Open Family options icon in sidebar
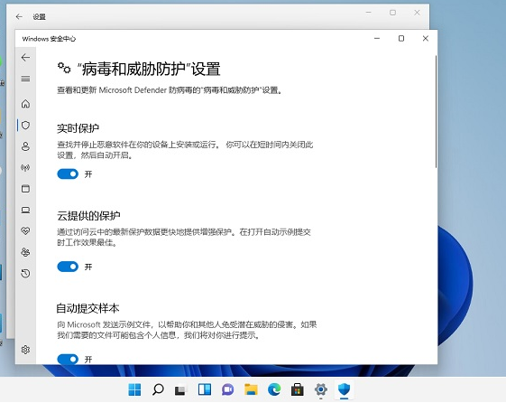The image size is (506, 403). click(25, 252)
